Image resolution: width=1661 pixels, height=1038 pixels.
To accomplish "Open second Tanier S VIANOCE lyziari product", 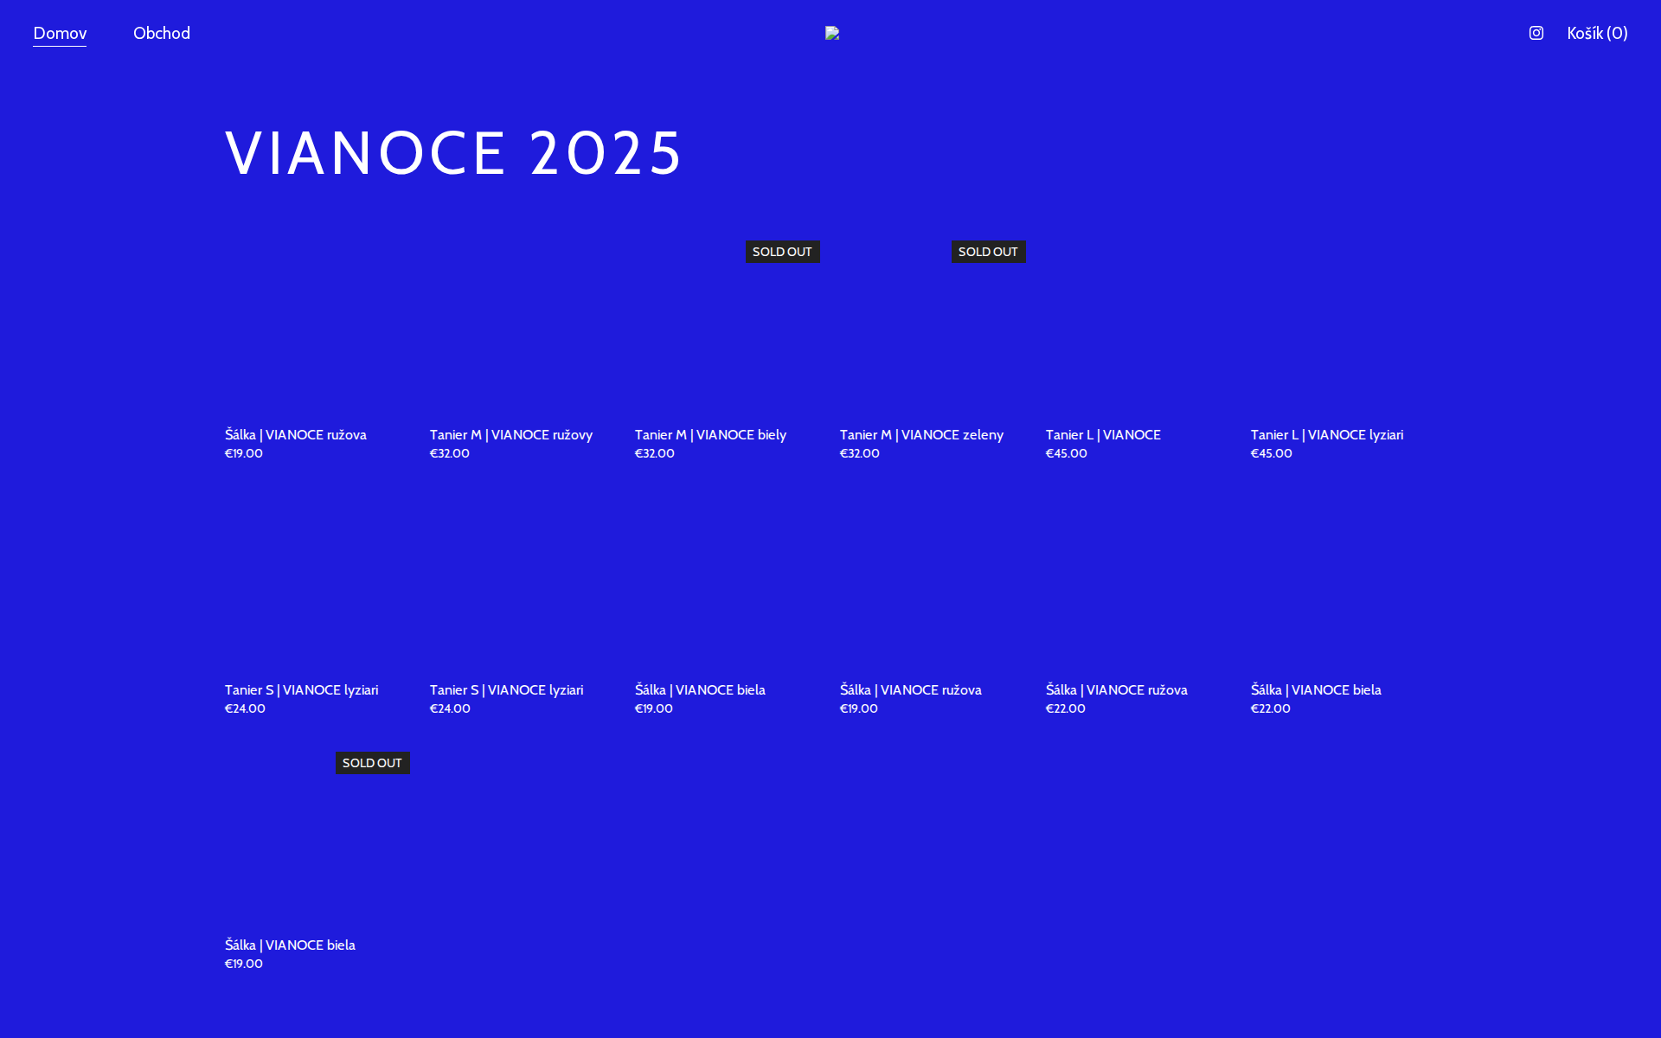I will click(506, 689).
